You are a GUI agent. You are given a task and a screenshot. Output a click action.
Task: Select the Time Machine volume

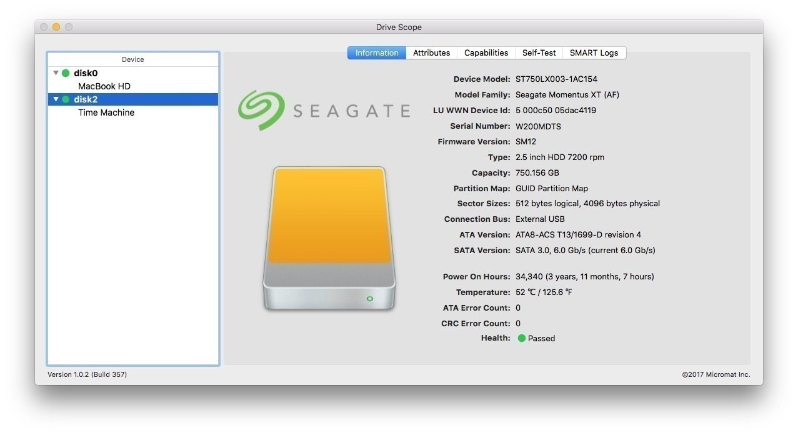click(x=106, y=112)
